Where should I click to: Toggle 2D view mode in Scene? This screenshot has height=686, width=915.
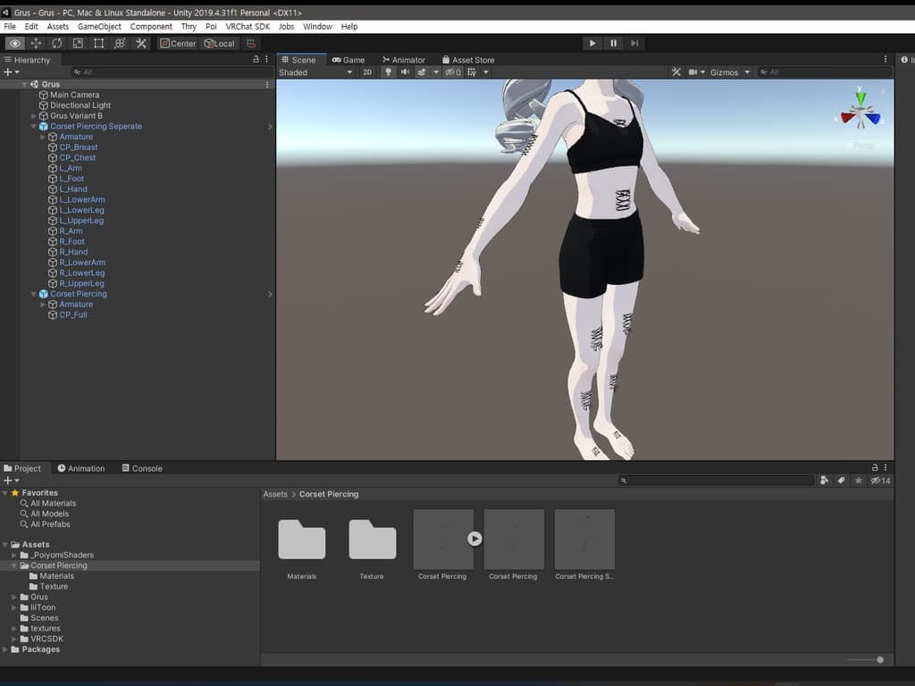click(x=366, y=72)
